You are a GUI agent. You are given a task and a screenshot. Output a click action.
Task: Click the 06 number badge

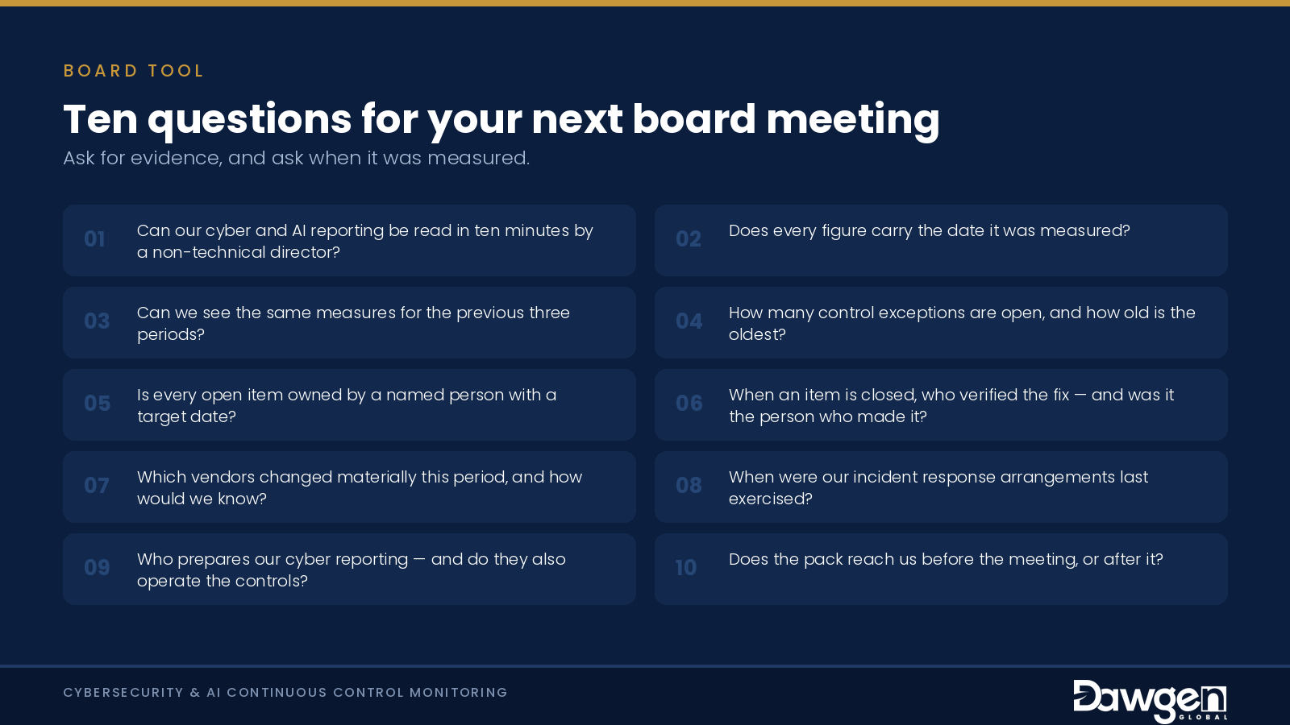tap(689, 404)
